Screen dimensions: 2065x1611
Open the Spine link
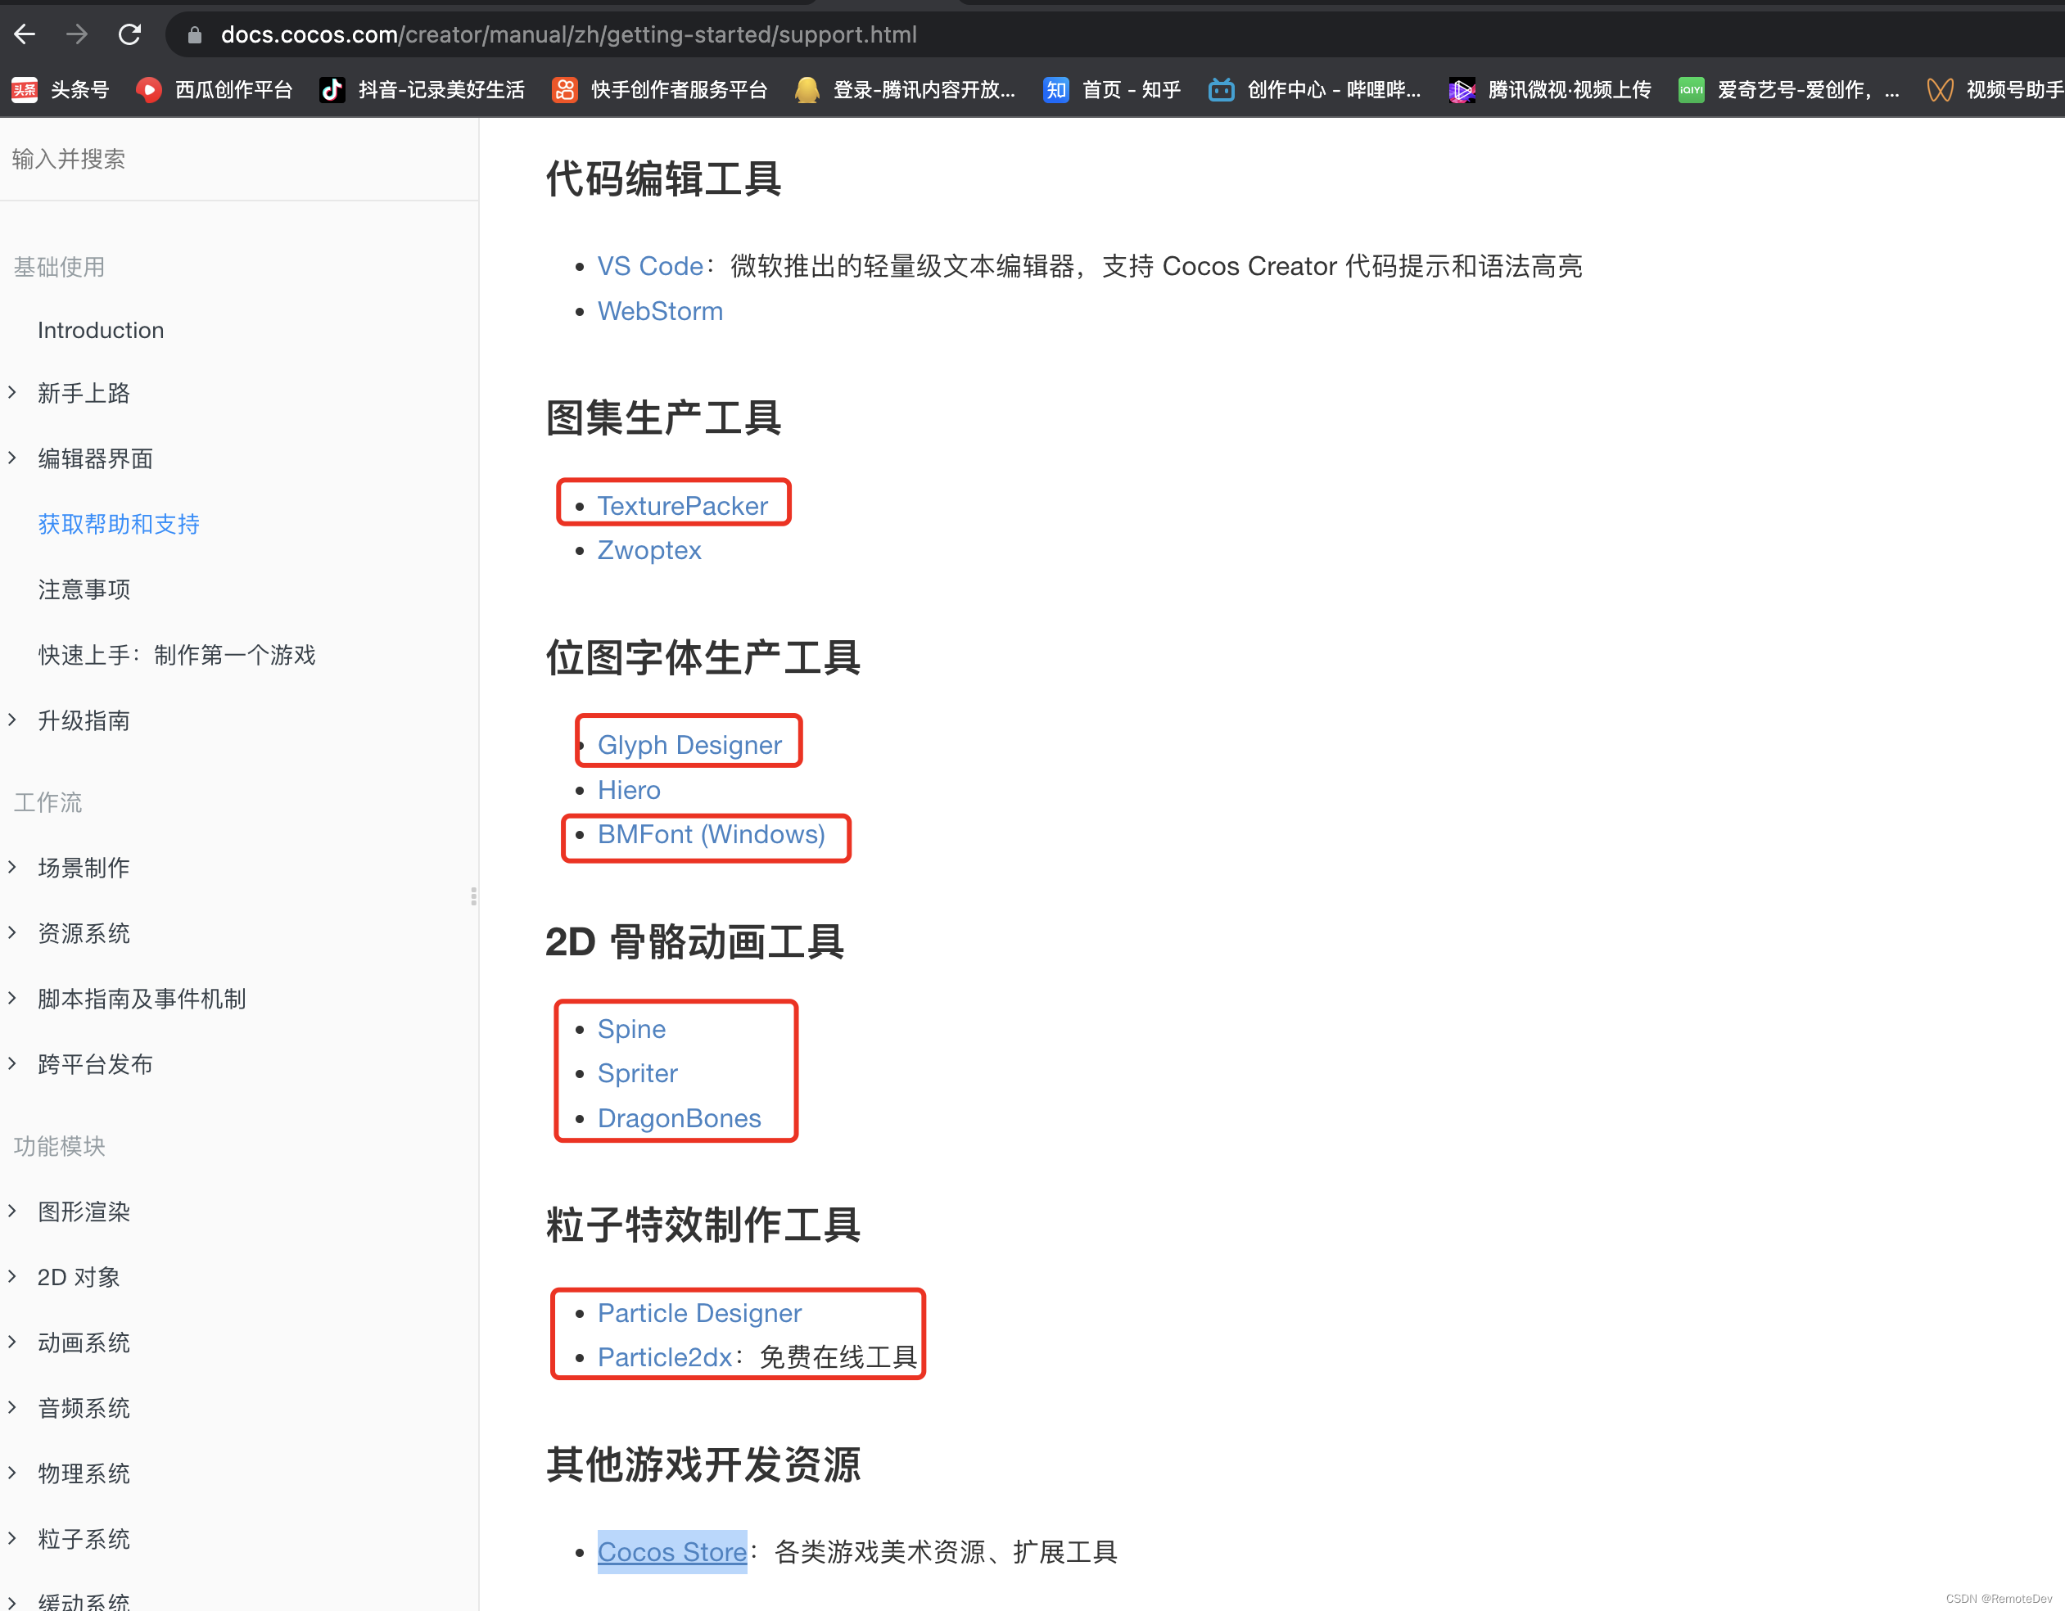coord(631,1029)
